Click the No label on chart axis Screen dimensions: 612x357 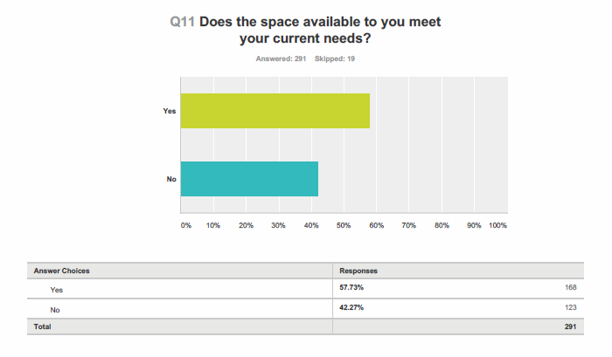pos(171,179)
